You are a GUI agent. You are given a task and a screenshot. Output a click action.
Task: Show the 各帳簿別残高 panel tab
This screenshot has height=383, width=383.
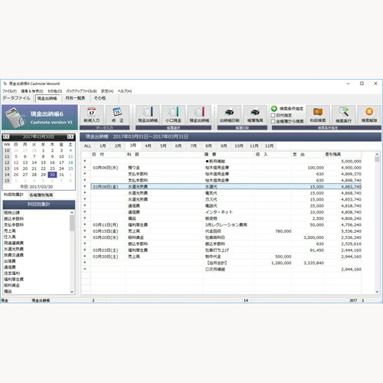[41, 195]
